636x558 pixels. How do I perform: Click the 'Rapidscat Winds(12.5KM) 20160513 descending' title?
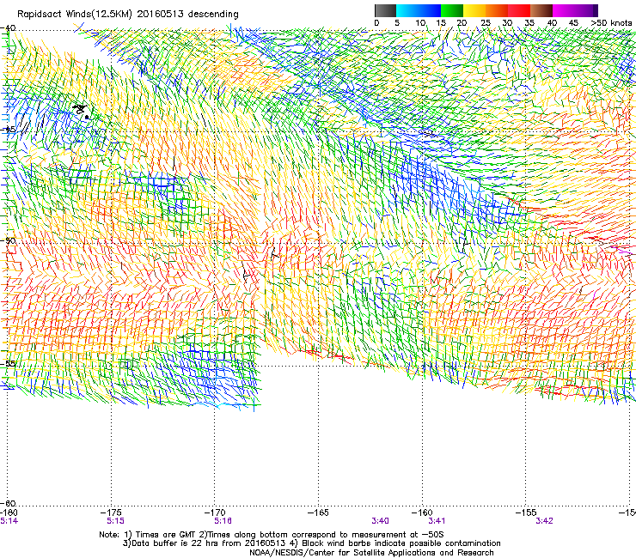click(128, 14)
